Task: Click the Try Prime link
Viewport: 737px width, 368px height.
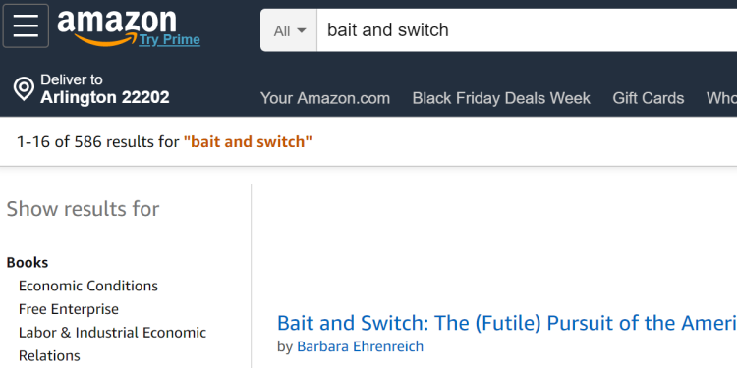Action: (170, 40)
